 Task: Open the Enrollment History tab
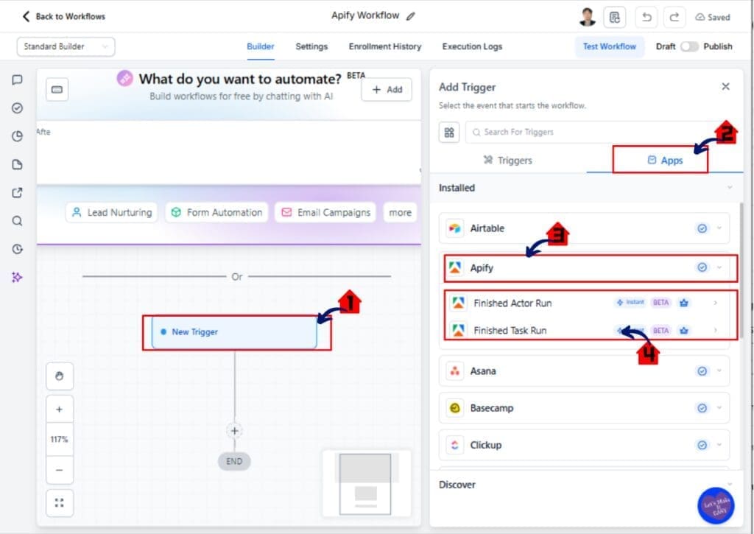(x=385, y=46)
